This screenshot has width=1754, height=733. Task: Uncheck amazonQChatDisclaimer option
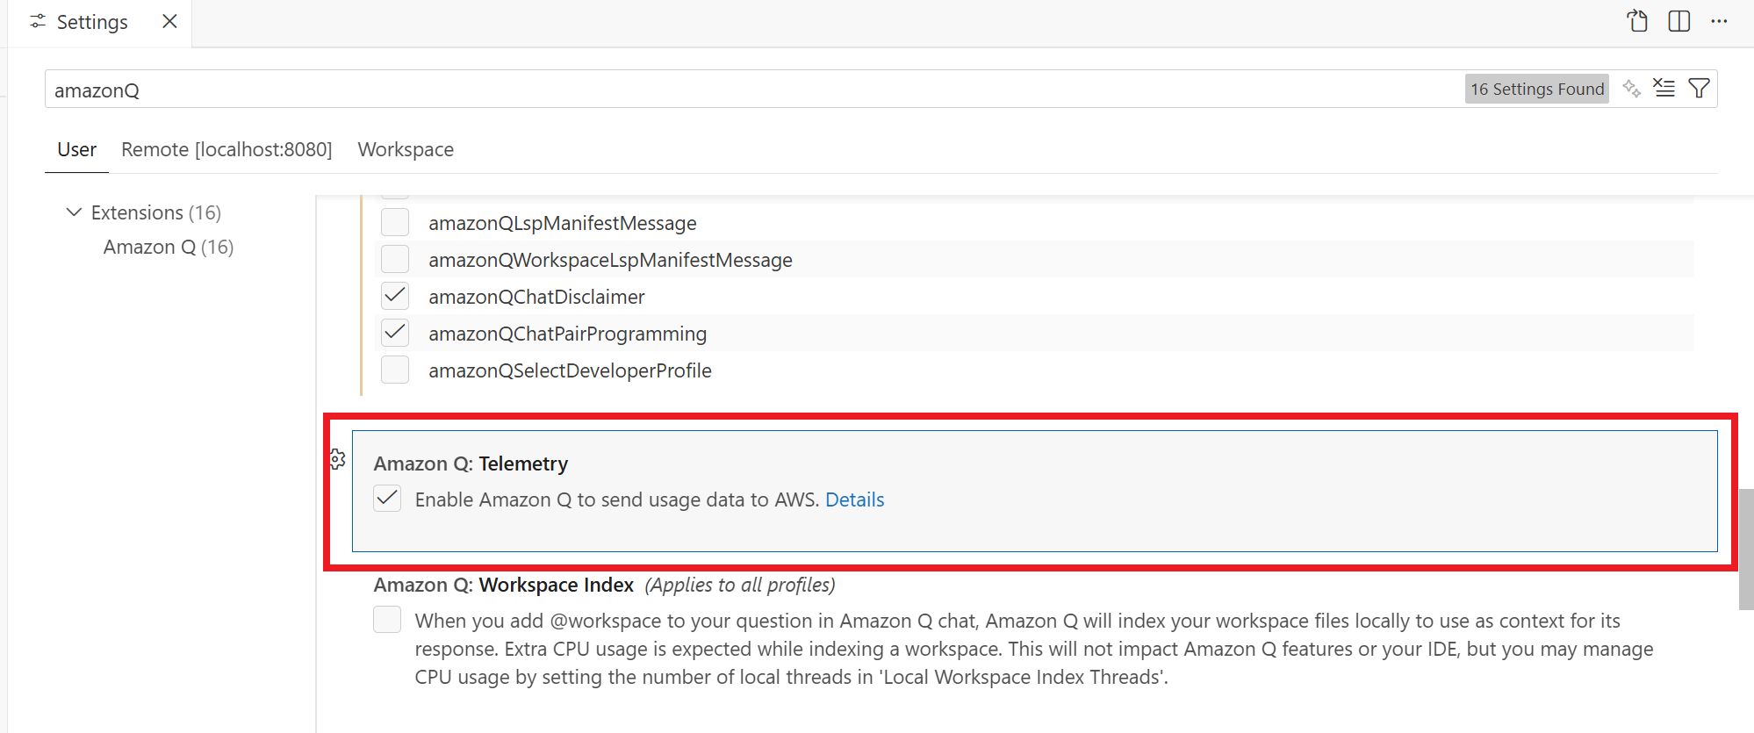(x=395, y=297)
